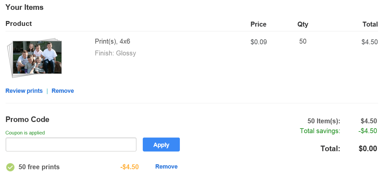Click the green Total savings label
The image size is (383, 182).
pos(320,131)
